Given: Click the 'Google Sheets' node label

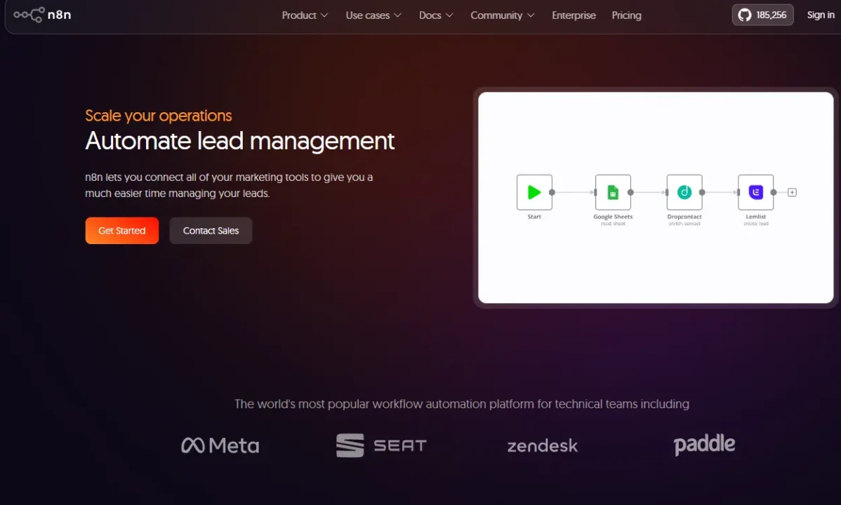Looking at the screenshot, I should (613, 217).
